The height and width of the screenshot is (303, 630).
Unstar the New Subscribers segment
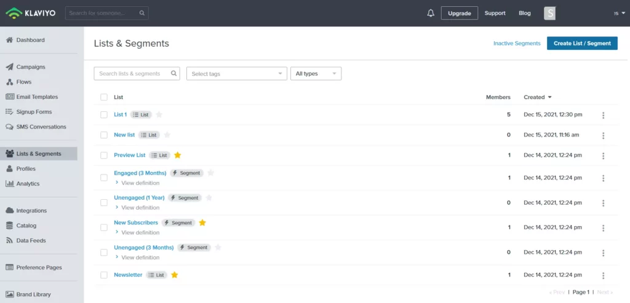pyautogui.click(x=202, y=222)
